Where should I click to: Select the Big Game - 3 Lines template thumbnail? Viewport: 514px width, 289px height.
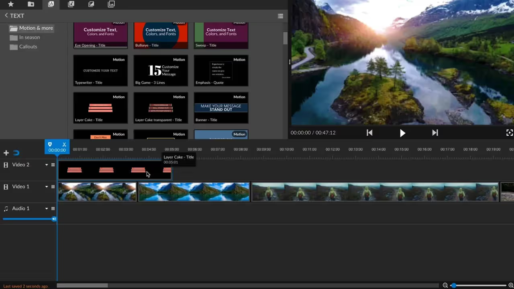tap(161, 70)
